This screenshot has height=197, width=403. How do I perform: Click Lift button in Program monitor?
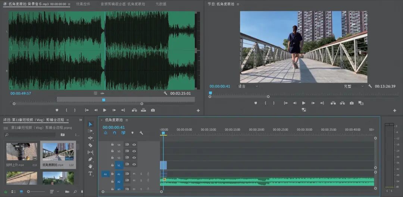(x=333, y=103)
